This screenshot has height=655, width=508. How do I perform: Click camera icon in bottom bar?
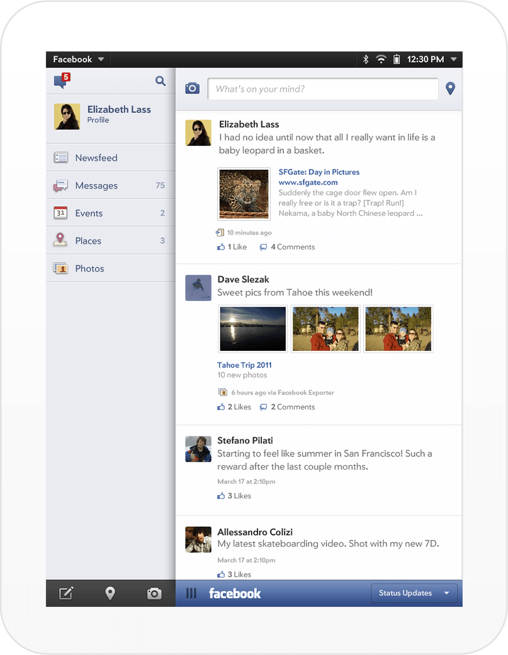pyautogui.click(x=154, y=593)
